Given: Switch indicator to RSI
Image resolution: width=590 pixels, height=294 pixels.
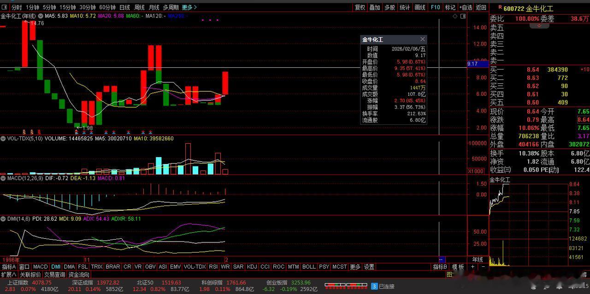Looking at the screenshot, I should pyautogui.click(x=213, y=267).
